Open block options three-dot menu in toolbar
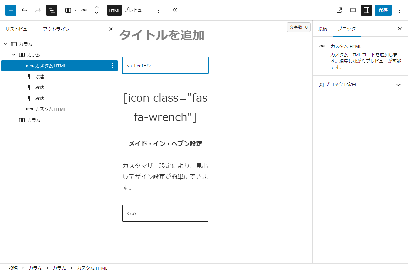 click(x=158, y=10)
